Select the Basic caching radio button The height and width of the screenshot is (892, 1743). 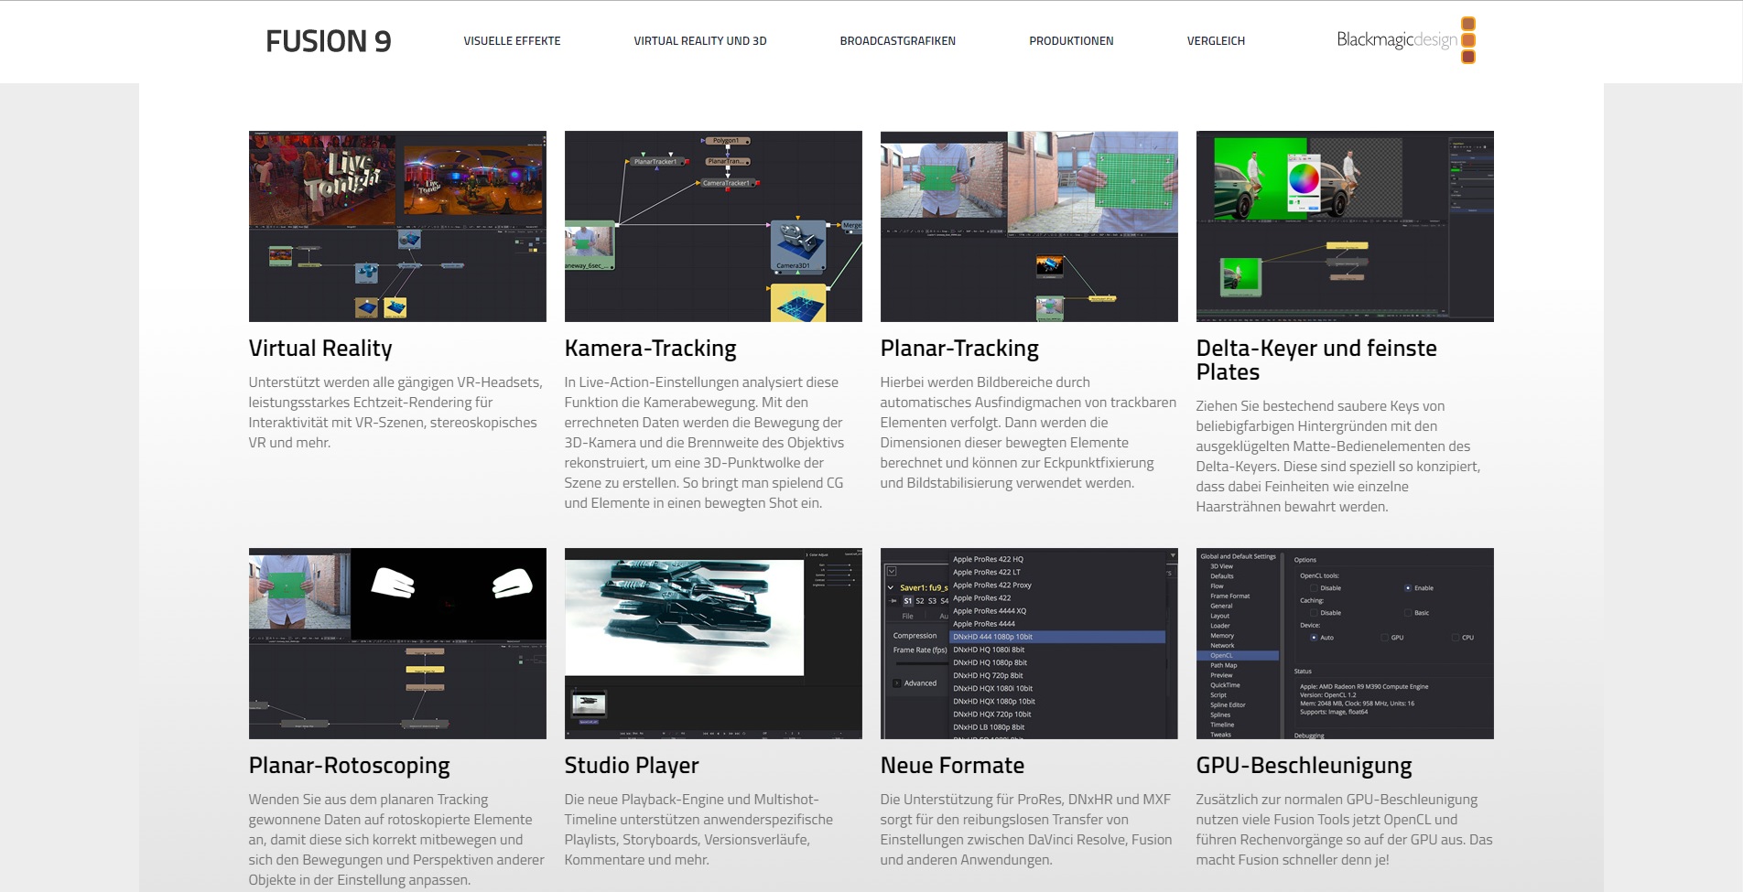[x=1408, y=613]
